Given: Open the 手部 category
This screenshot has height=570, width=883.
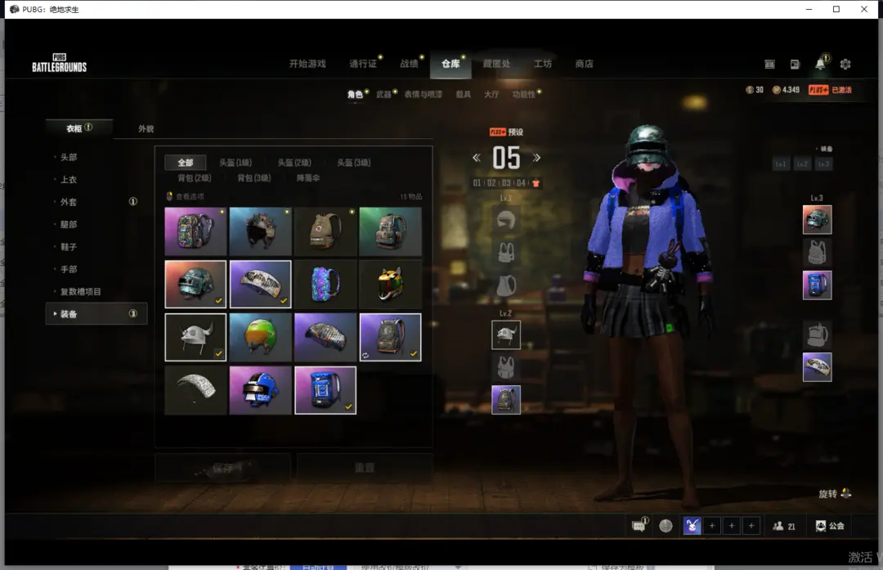Looking at the screenshot, I should pos(69,269).
